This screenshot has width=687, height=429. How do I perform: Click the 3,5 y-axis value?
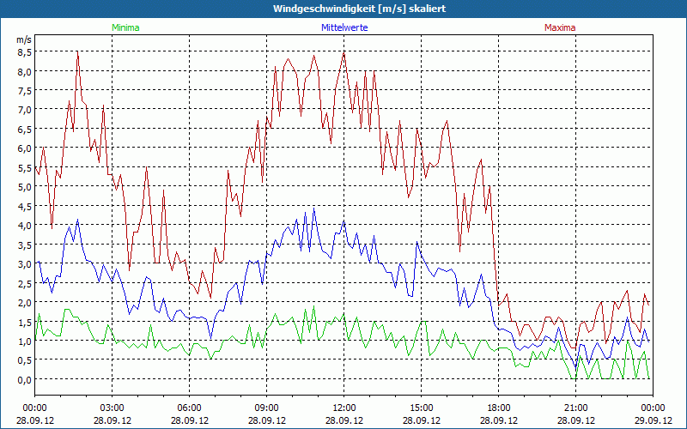pyautogui.click(x=25, y=245)
